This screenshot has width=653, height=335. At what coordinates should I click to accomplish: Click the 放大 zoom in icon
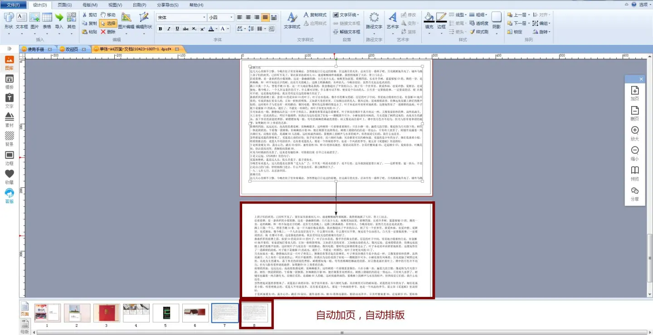tap(635, 134)
